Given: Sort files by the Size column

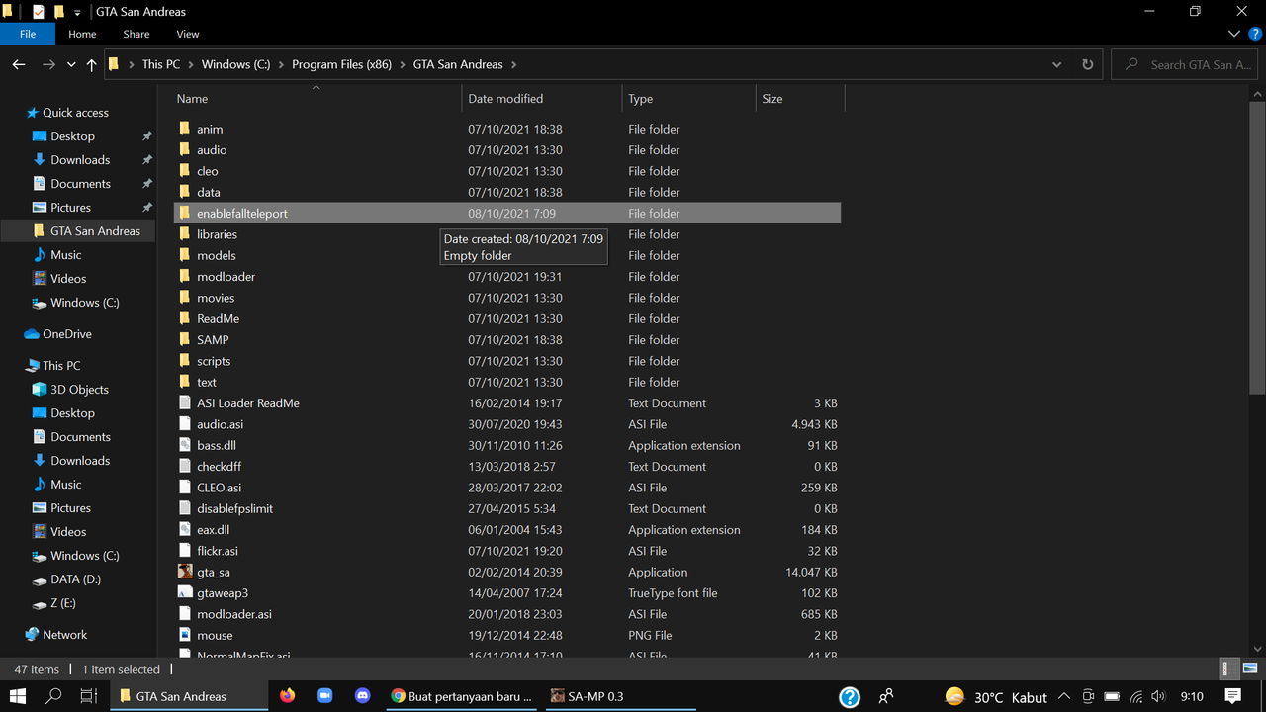Looking at the screenshot, I should point(800,99).
